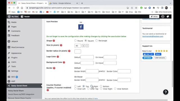Click the Border radius input box
180x101 pixels.
point(78,52)
